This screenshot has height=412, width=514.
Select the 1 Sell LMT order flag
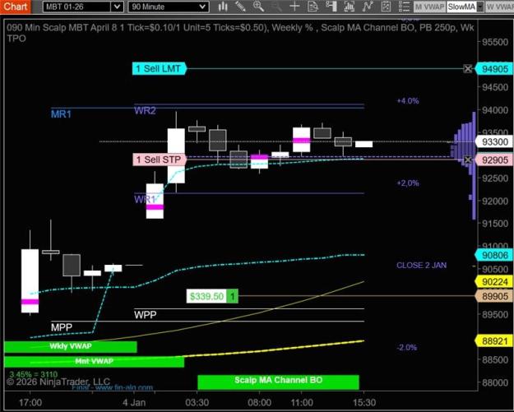(160, 68)
